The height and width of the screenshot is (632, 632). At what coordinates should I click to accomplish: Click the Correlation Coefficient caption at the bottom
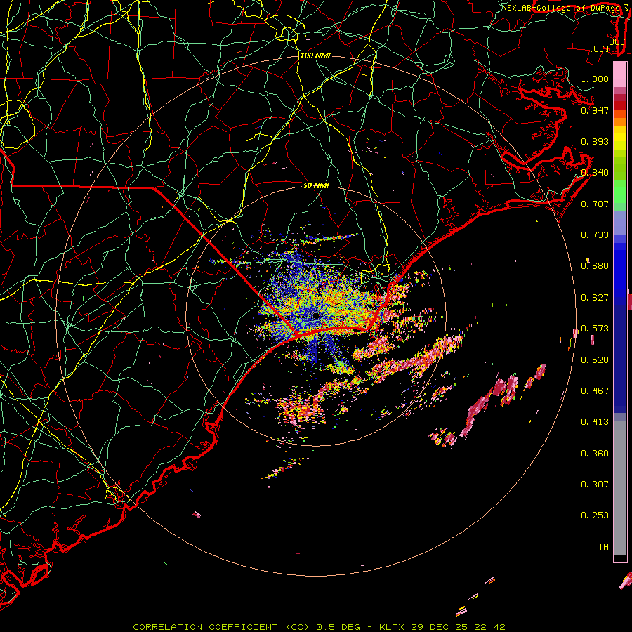pos(319,627)
